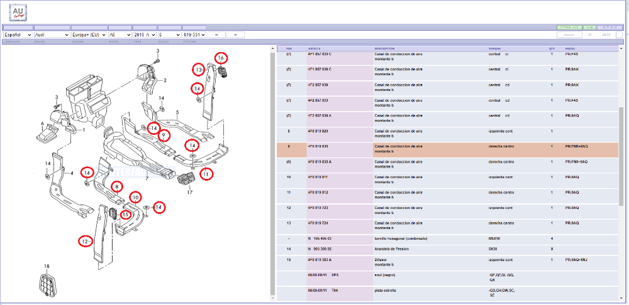Screen dimensions: 629x305
Task: Open the MENU button in header
Action: (610, 28)
